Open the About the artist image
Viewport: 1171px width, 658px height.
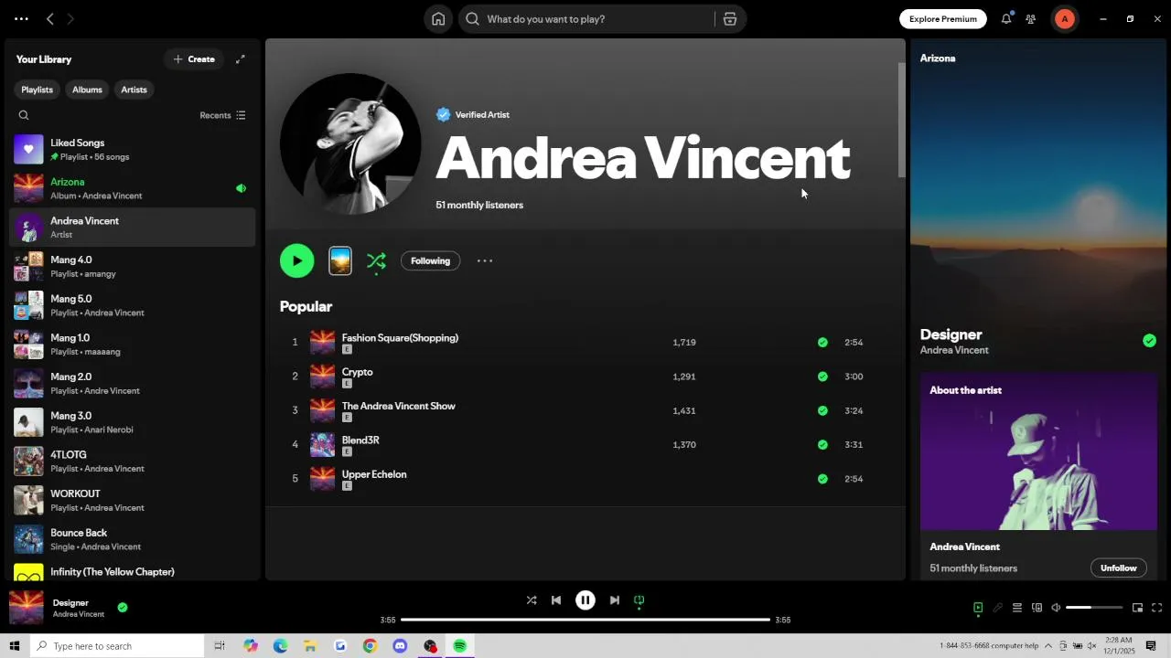pos(1038,451)
